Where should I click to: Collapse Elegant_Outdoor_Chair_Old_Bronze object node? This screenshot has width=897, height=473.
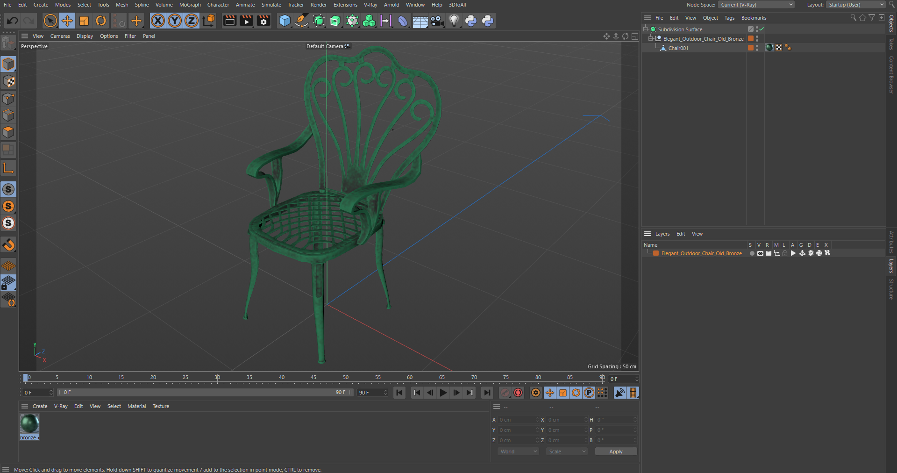click(651, 38)
